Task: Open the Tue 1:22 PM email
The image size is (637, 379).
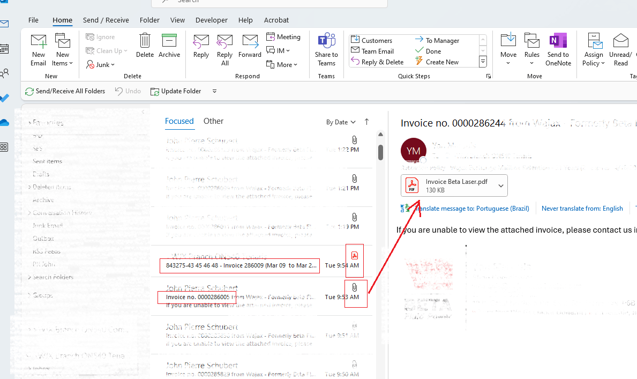Action: pos(262,149)
